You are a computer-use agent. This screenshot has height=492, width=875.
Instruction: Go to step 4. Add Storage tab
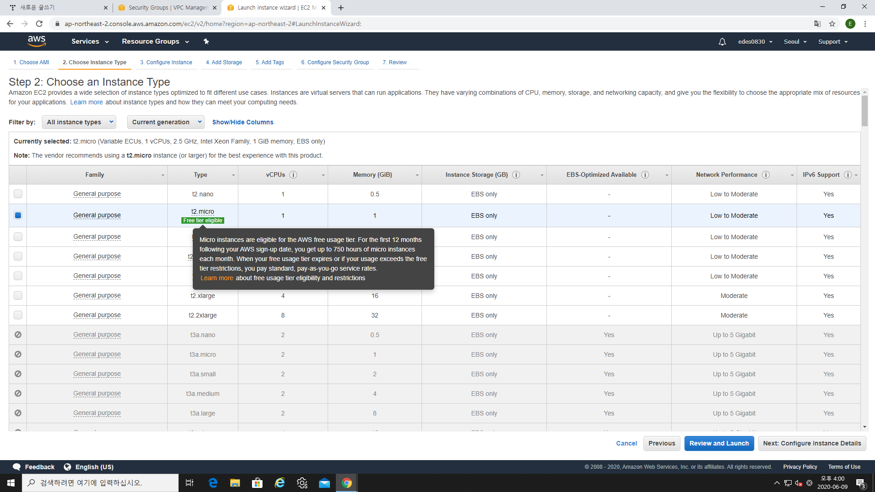pyautogui.click(x=224, y=62)
